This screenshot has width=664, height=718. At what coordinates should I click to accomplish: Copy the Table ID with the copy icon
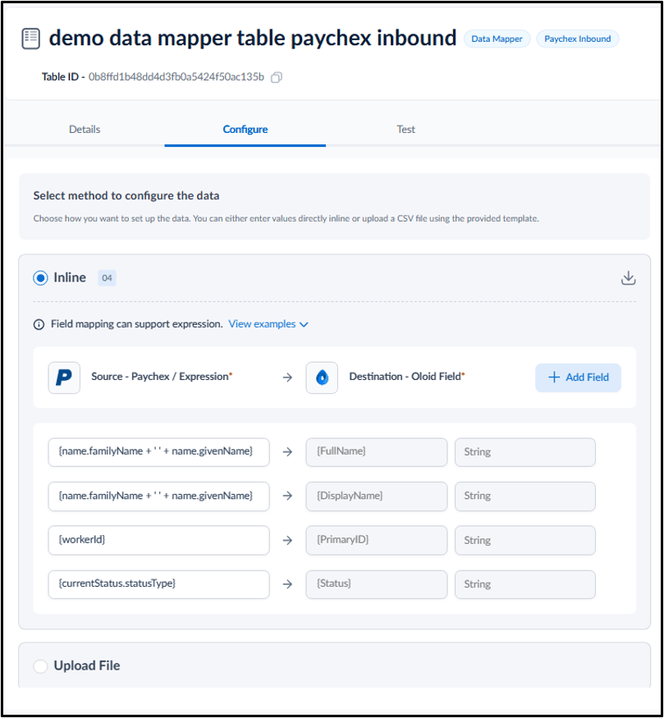coord(276,77)
